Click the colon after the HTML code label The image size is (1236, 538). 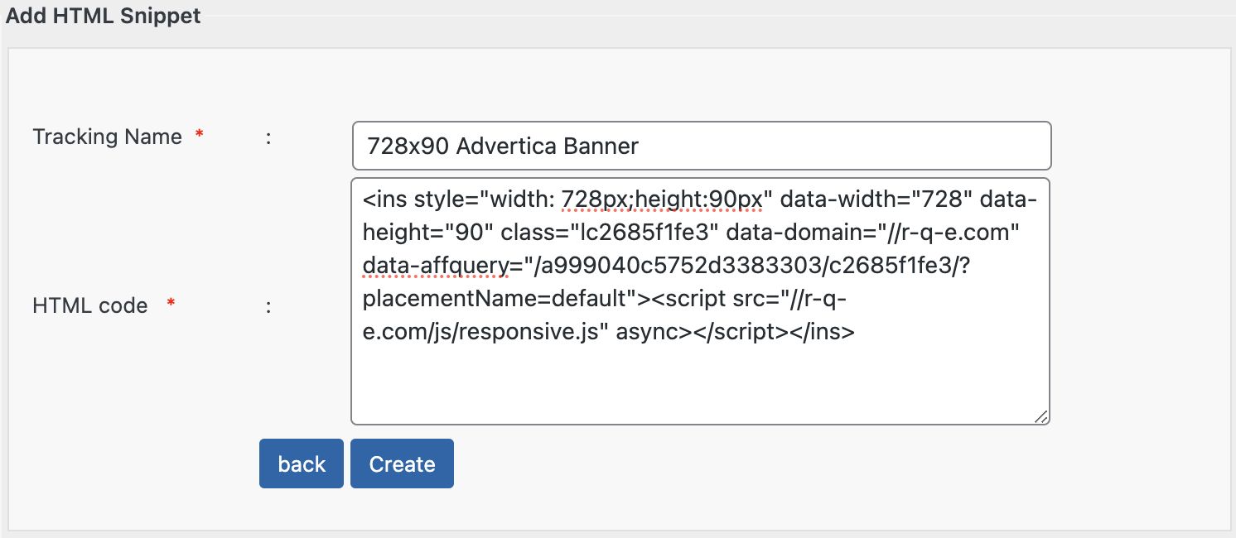tap(269, 305)
